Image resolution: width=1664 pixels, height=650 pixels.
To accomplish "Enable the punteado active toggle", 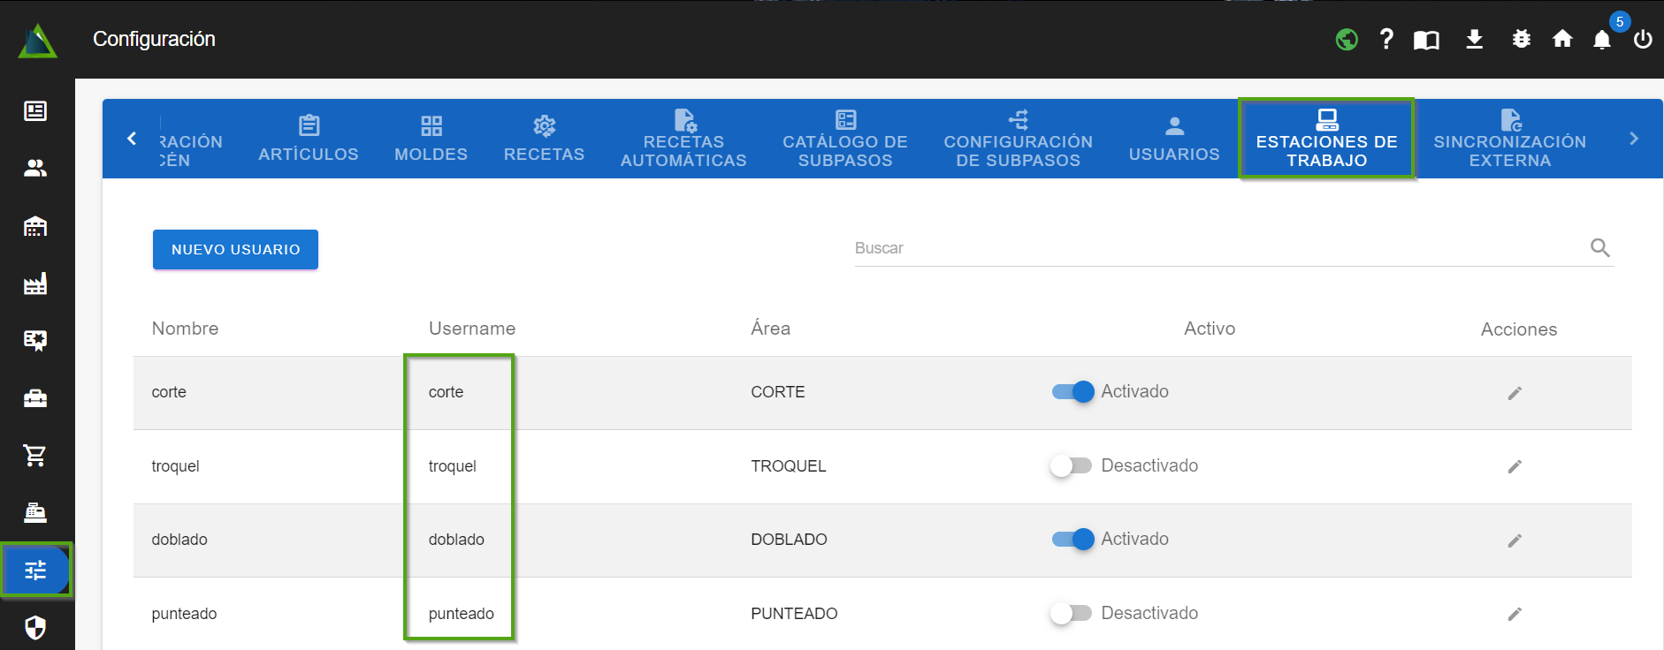I will point(1071,613).
